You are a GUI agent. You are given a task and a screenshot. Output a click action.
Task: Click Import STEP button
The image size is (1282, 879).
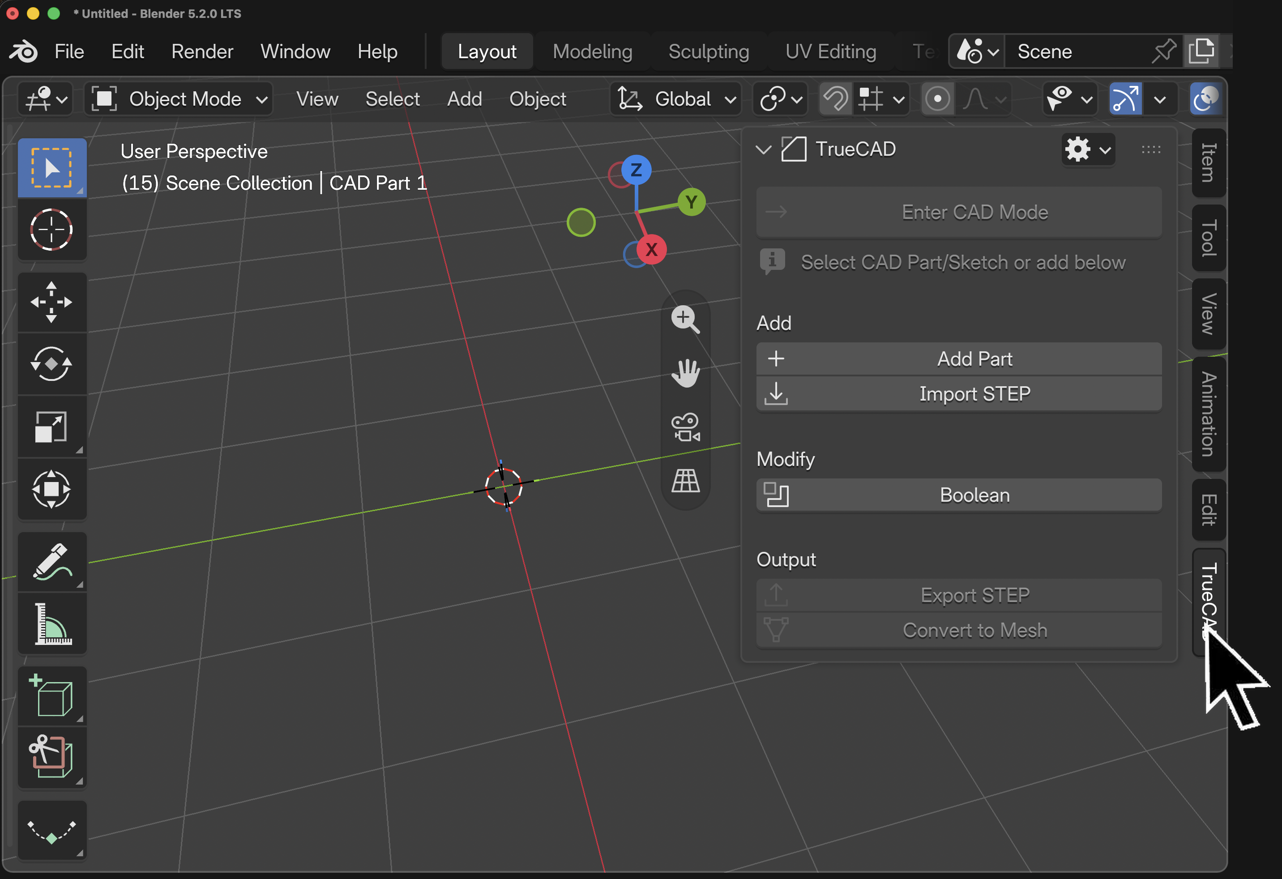click(959, 394)
